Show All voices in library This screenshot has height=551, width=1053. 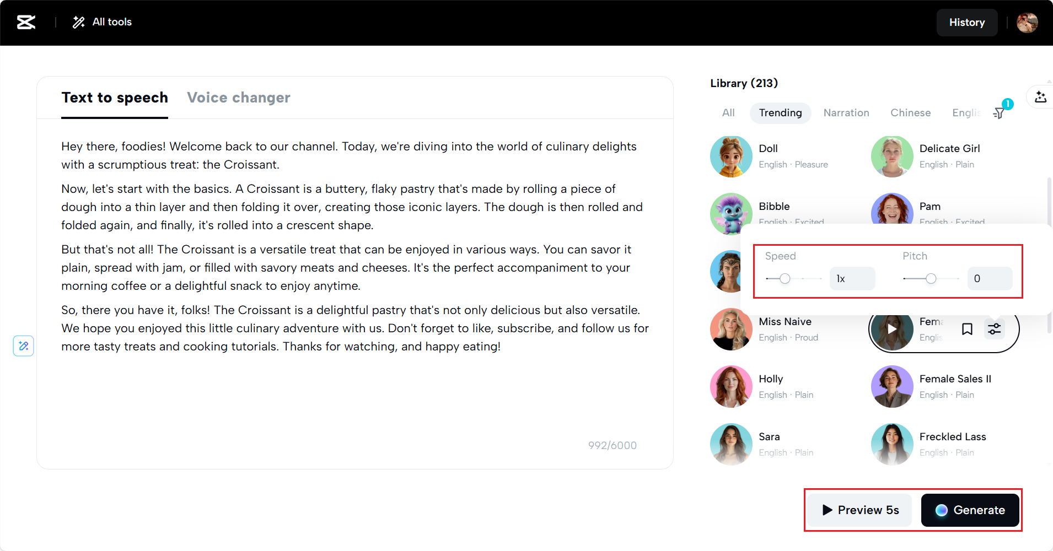coord(728,113)
